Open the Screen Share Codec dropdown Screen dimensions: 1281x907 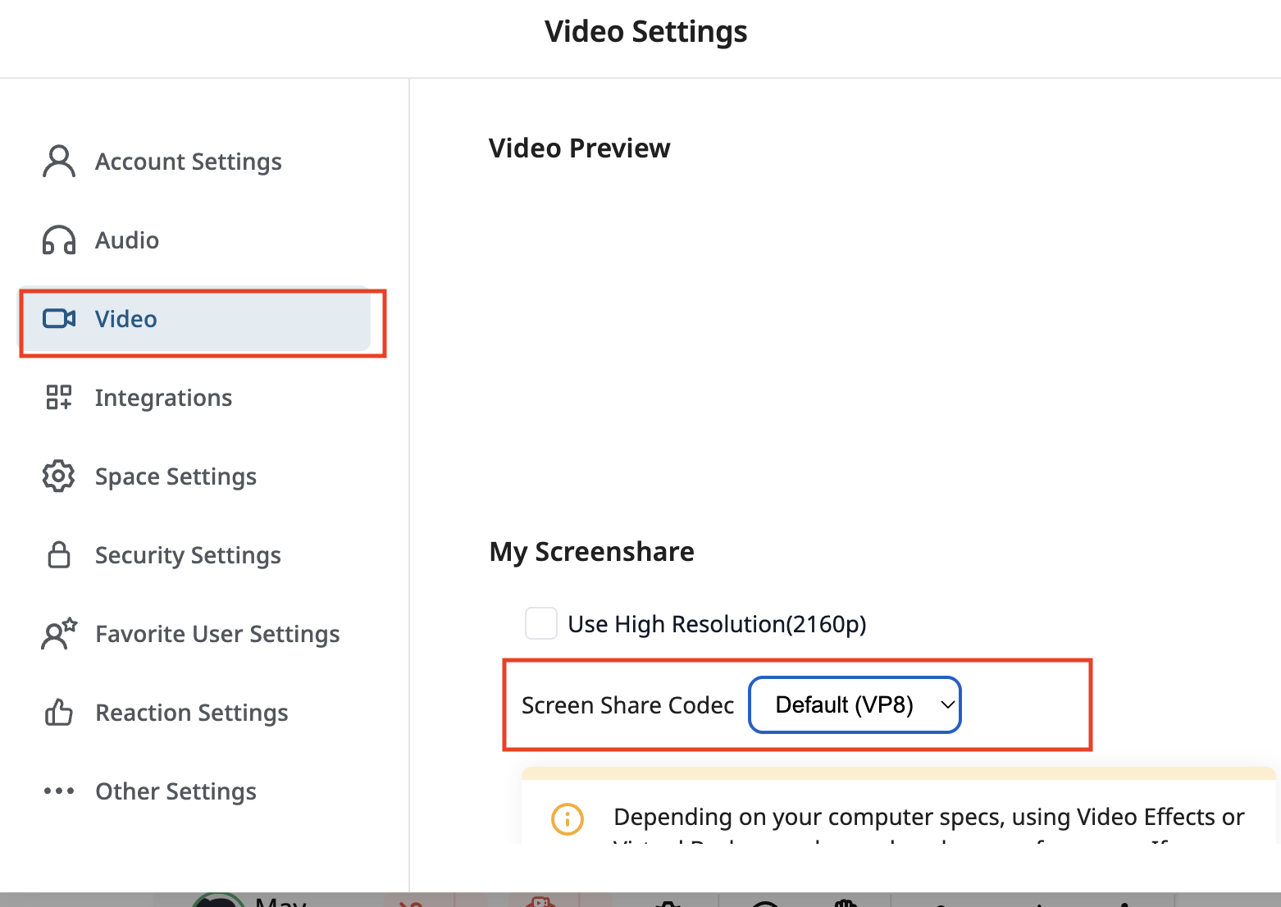click(854, 704)
